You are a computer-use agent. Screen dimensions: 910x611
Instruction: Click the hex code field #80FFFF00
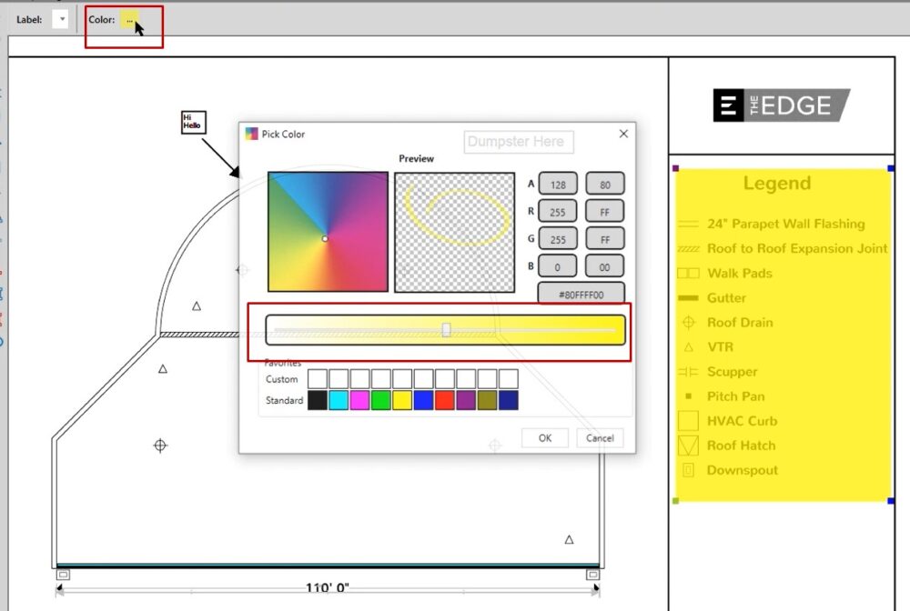coord(581,295)
